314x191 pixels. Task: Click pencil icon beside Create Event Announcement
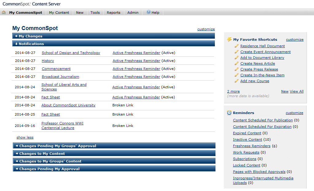(x=237, y=52)
